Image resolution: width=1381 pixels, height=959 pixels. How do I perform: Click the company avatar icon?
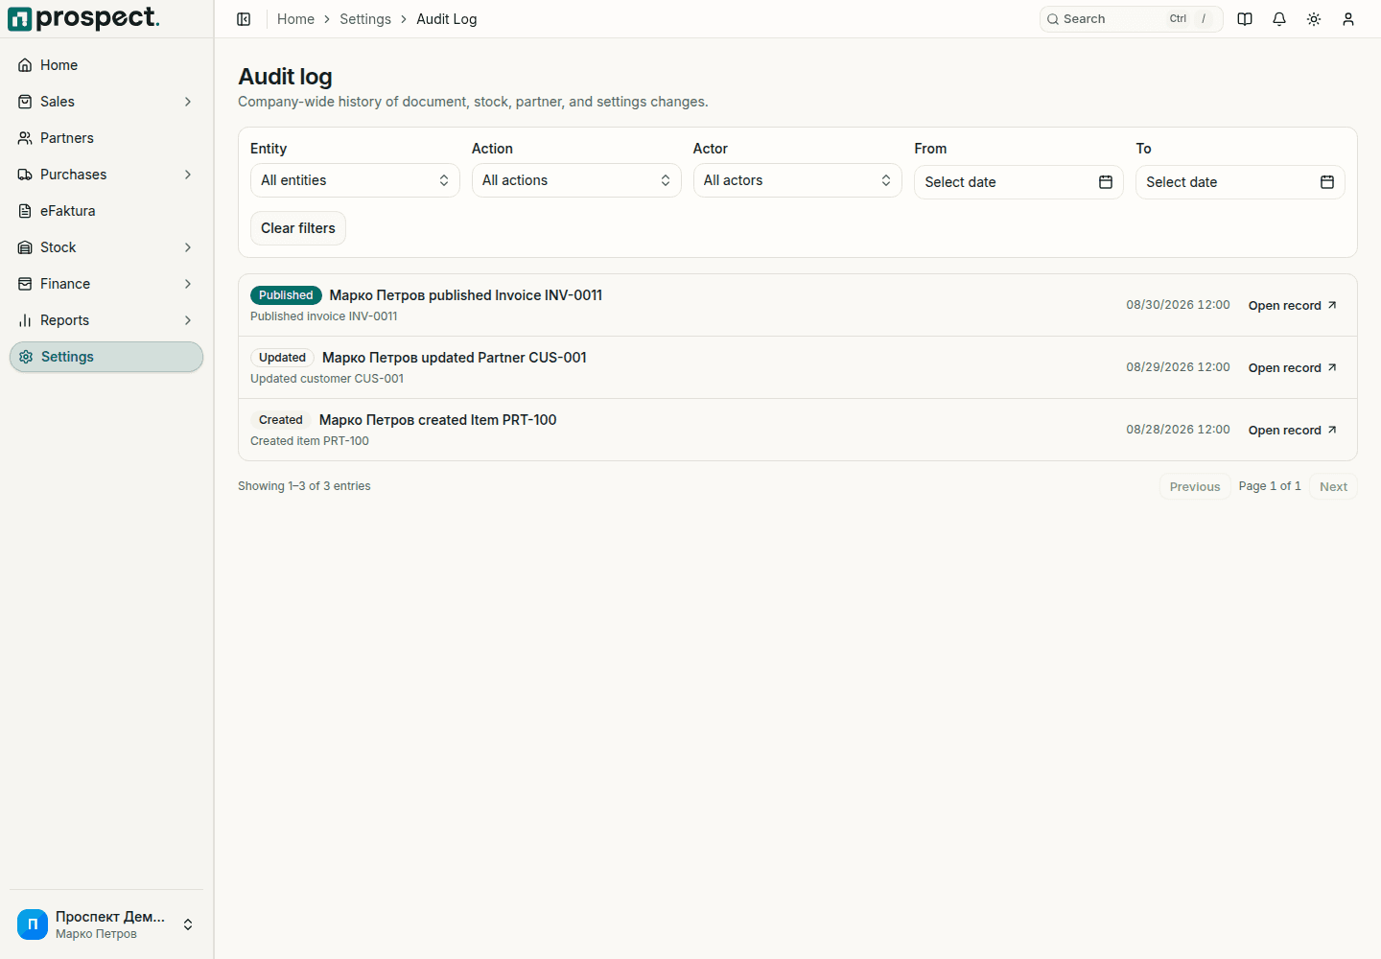pyautogui.click(x=33, y=924)
